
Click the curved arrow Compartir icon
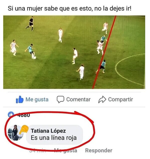[102, 99]
